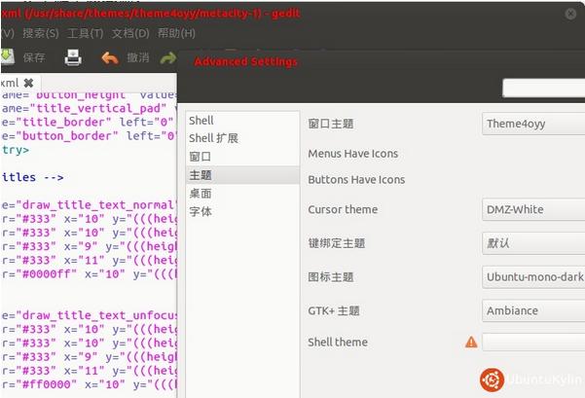The image size is (585, 398).
Task: Click the GTK+ 主题 label
Action: point(334,310)
